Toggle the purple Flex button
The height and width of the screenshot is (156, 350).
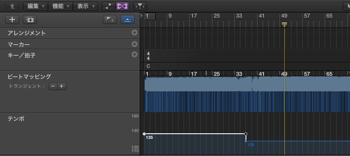(122, 6)
